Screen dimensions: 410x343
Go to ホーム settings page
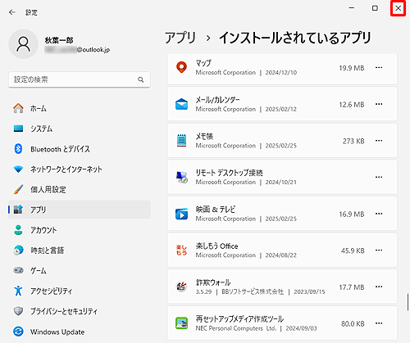(x=80, y=108)
